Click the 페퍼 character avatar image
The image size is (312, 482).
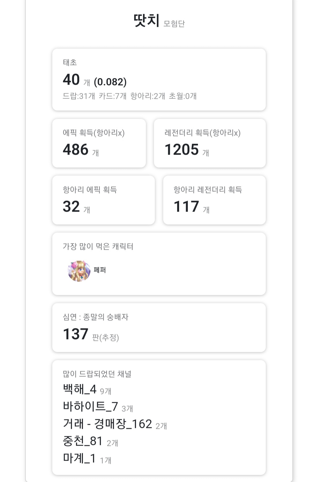click(79, 271)
